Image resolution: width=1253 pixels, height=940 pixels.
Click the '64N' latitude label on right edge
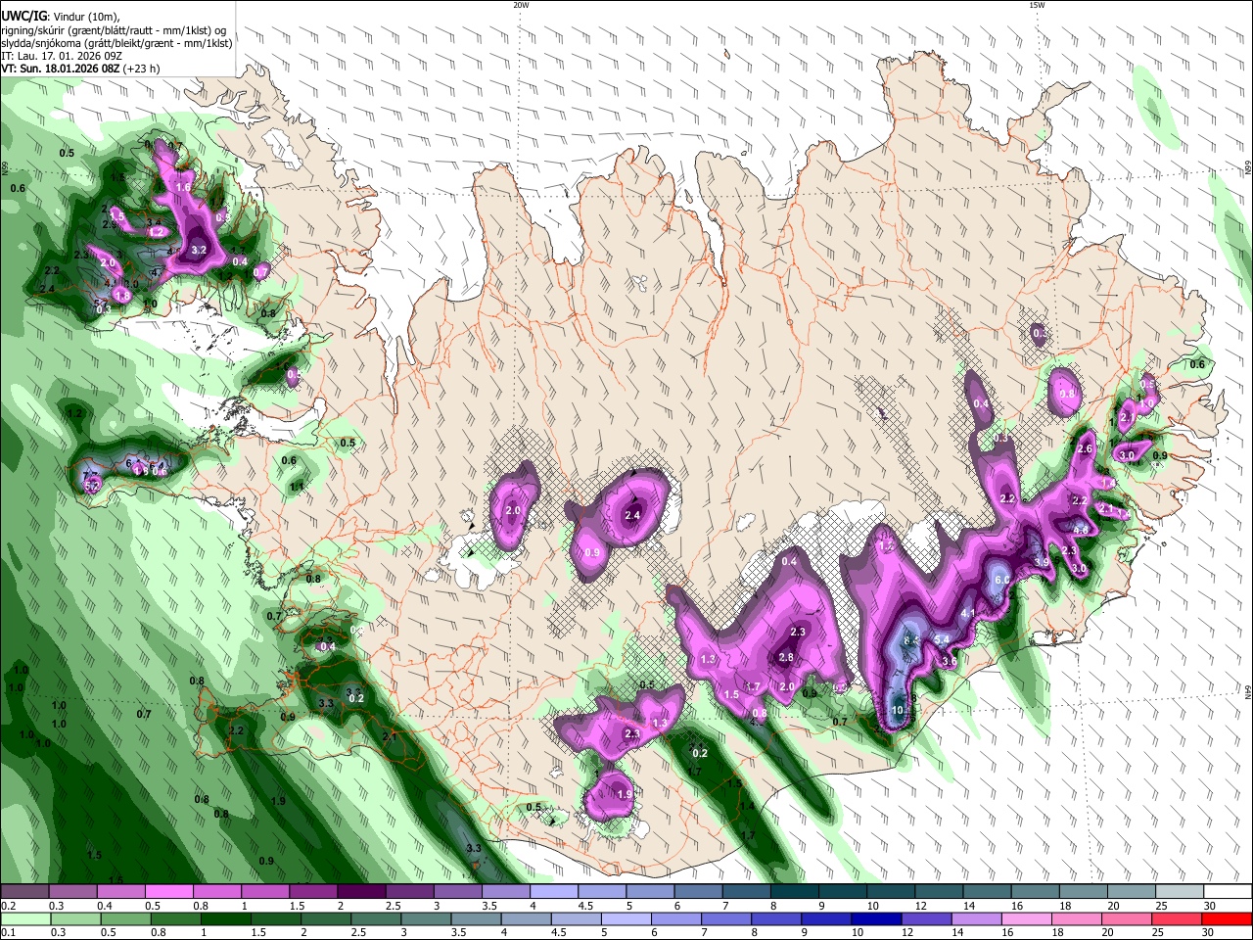click(1248, 691)
